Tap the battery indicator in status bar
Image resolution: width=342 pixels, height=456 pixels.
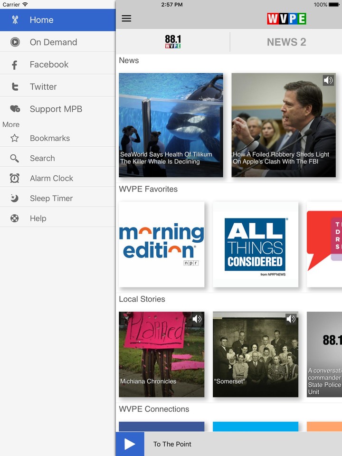click(333, 5)
